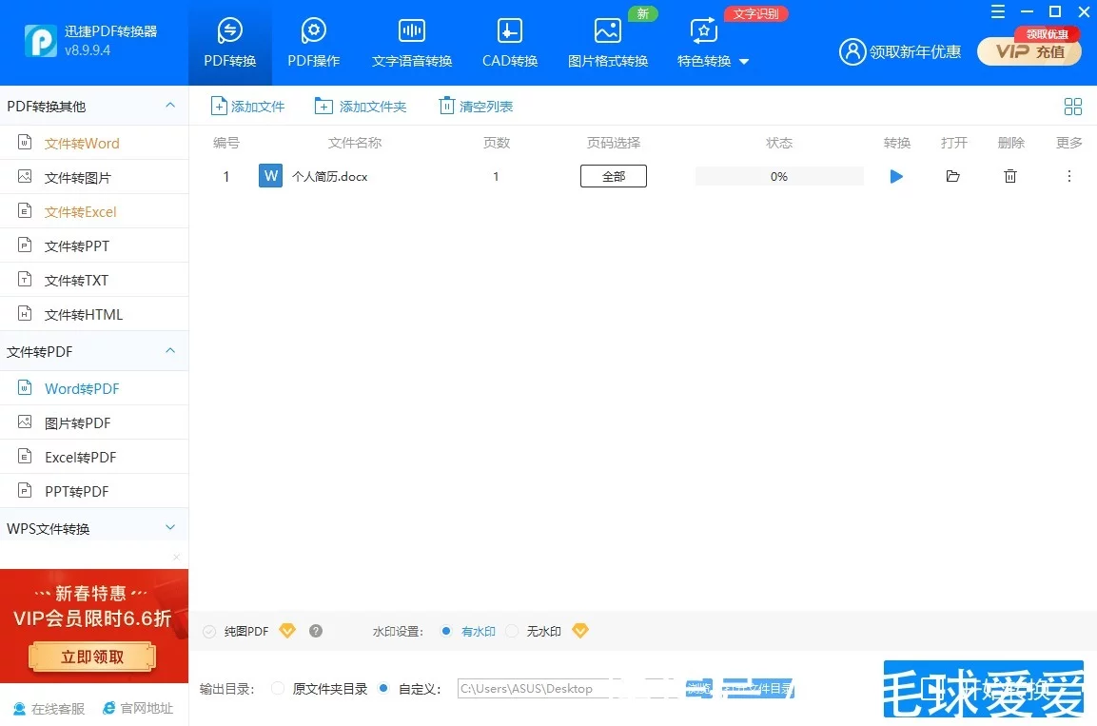Select 图片转PDF in sidebar
The height and width of the screenshot is (726, 1097).
(94, 422)
